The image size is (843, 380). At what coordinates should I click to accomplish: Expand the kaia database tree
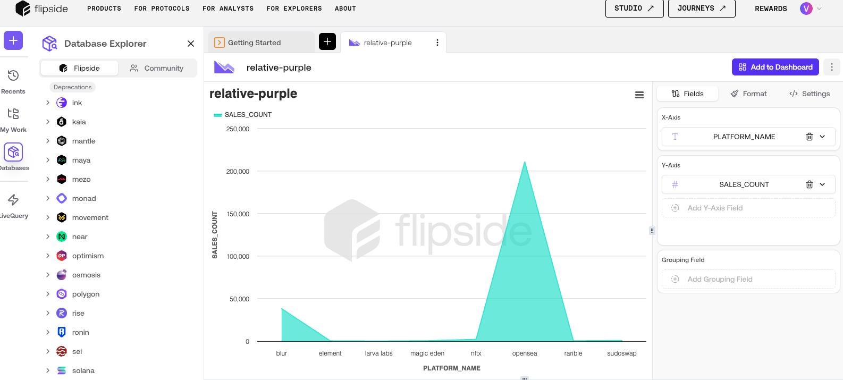click(x=48, y=122)
